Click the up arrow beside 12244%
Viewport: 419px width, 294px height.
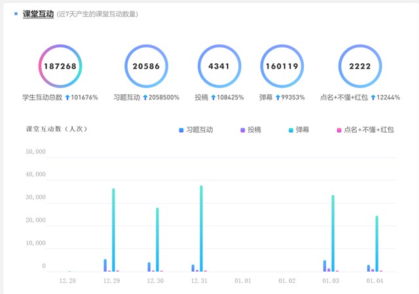pos(373,97)
